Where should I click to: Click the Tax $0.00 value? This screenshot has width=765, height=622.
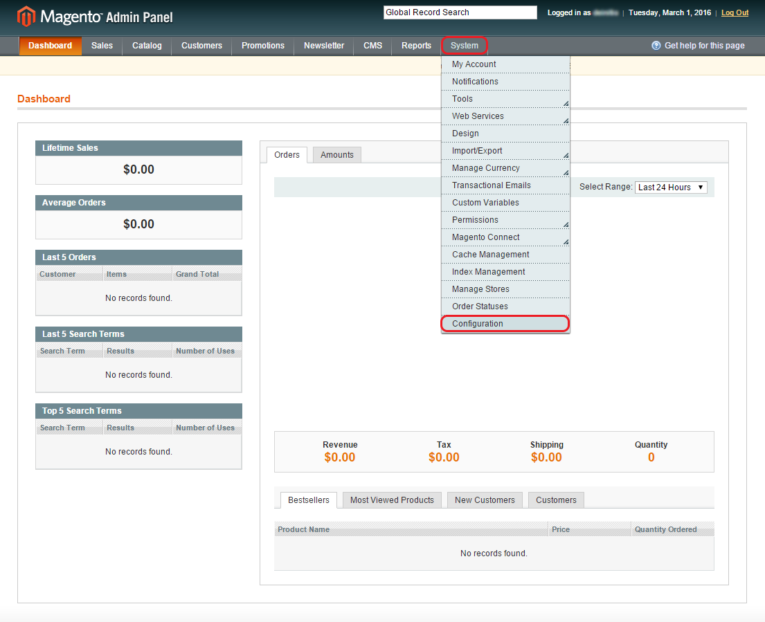[444, 457]
